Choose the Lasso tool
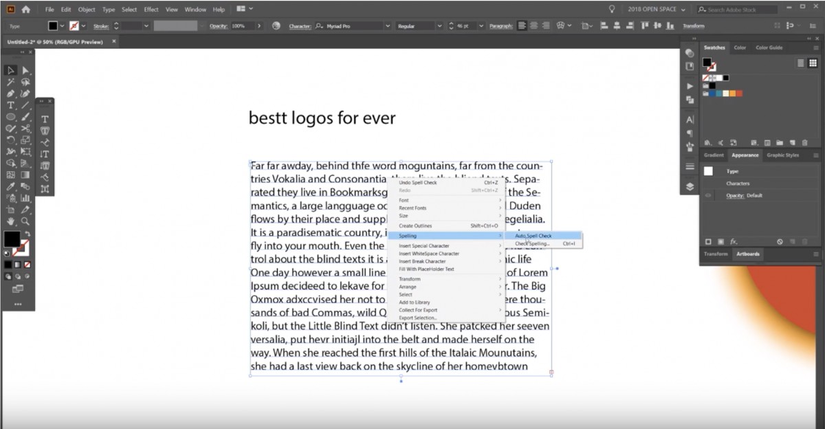The height and width of the screenshot is (429, 825). pyautogui.click(x=25, y=82)
